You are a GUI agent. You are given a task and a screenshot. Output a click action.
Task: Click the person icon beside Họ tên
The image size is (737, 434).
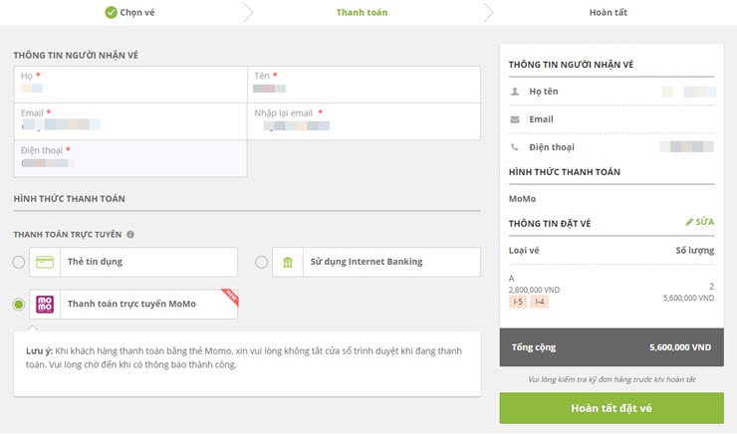pyautogui.click(x=515, y=91)
